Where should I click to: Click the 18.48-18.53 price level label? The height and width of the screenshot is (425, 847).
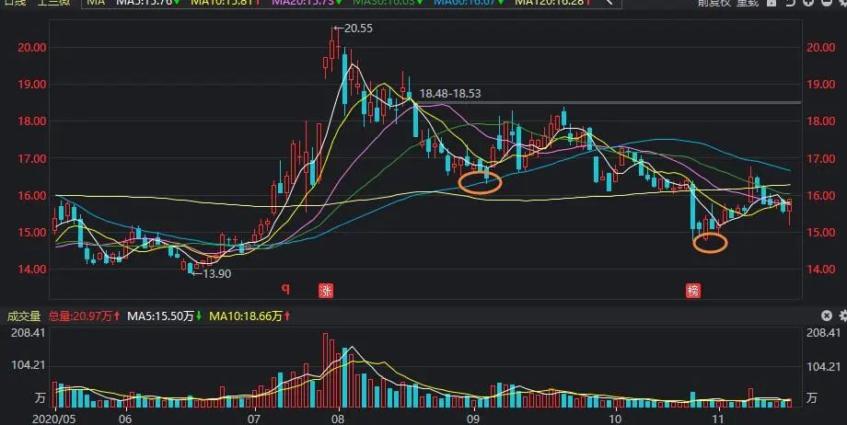coord(450,94)
